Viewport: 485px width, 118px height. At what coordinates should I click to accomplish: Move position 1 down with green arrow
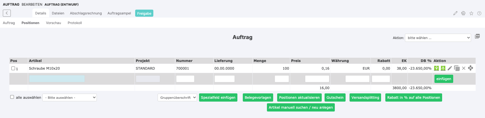click(436, 68)
